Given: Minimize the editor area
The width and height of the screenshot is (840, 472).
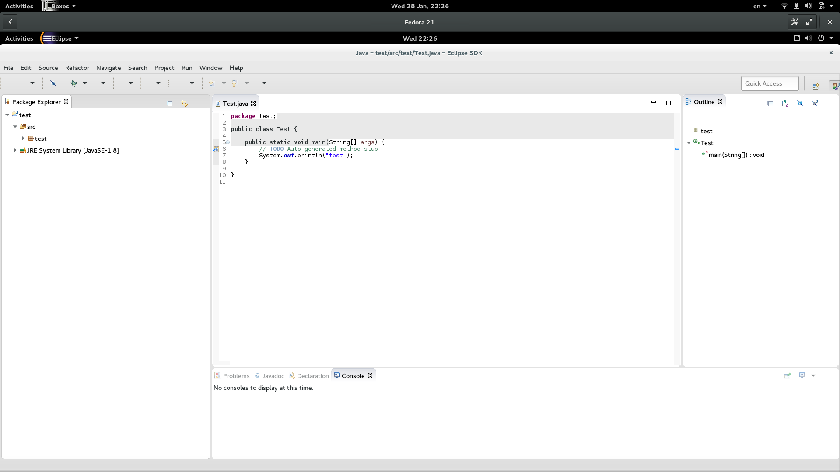Looking at the screenshot, I should point(654,102).
